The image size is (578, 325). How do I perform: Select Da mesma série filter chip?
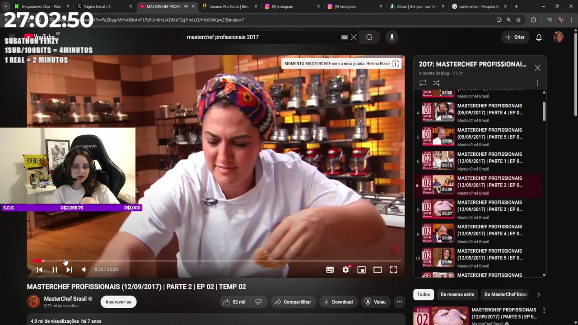click(457, 294)
